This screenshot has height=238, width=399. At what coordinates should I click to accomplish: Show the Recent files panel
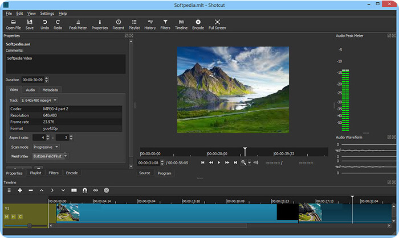point(119,25)
